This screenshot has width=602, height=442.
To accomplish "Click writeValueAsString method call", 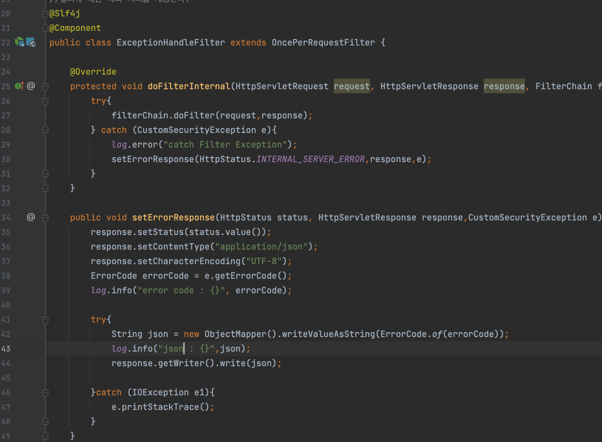I will (x=328, y=334).
